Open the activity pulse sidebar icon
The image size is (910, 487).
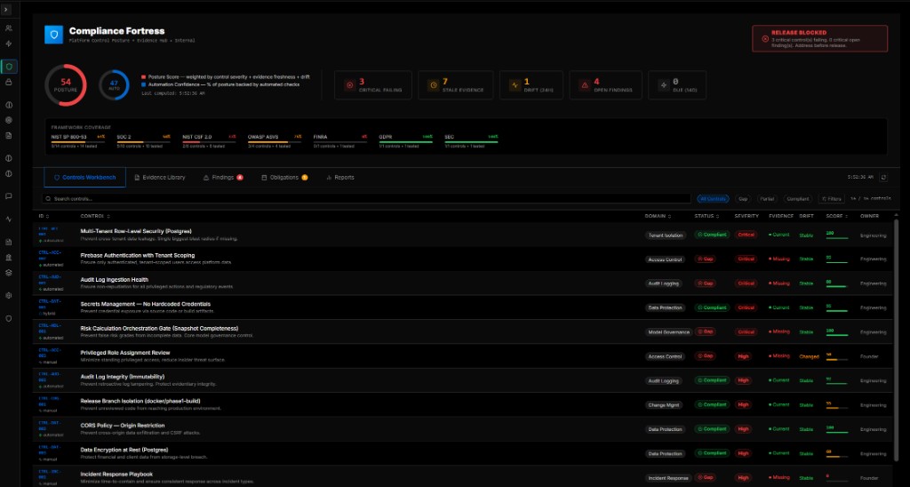[x=9, y=219]
